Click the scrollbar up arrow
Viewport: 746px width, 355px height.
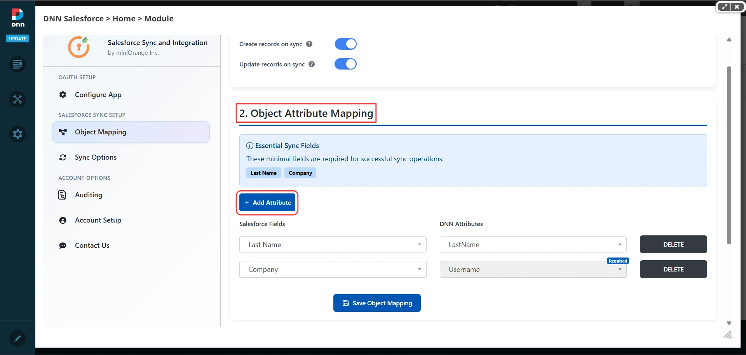(729, 40)
